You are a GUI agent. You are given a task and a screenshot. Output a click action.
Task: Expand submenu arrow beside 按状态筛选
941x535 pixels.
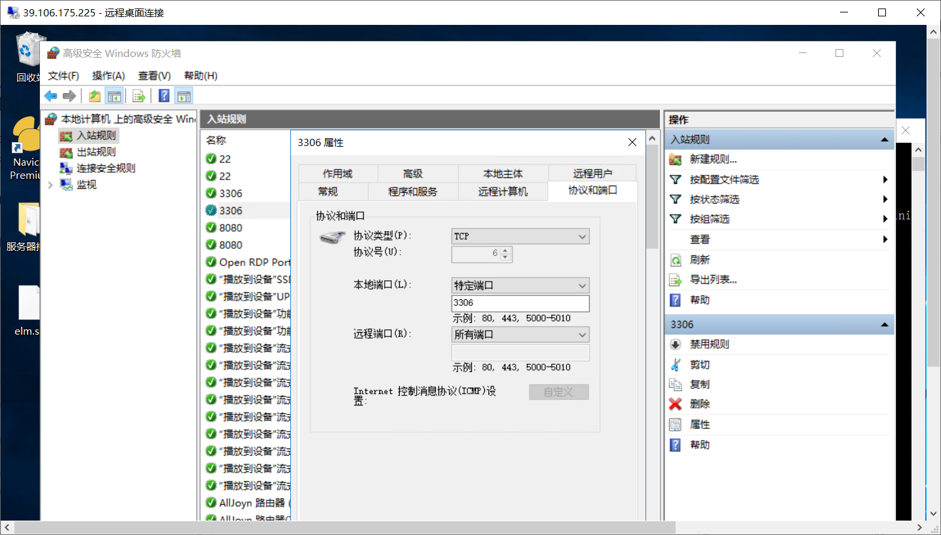click(x=885, y=199)
